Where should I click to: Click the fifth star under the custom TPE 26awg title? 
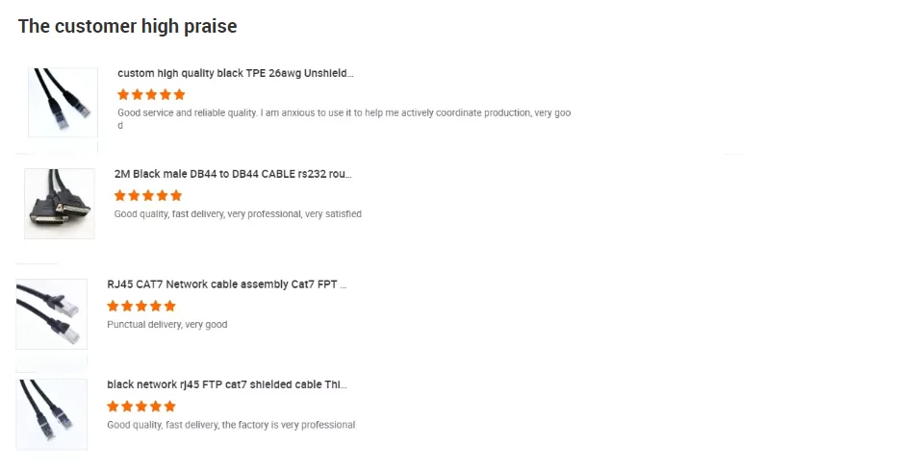click(179, 94)
